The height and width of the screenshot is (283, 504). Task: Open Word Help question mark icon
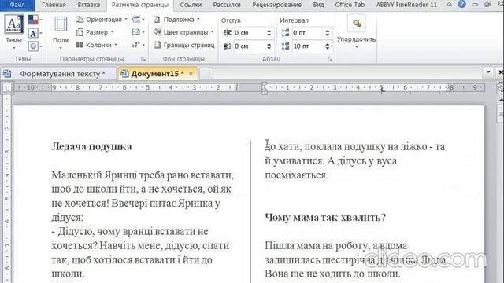pos(462,4)
